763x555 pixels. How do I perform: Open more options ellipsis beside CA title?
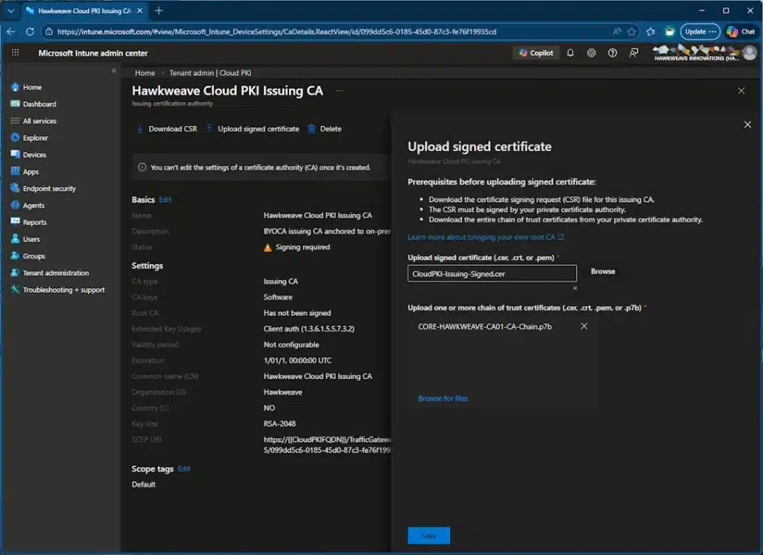pos(340,90)
